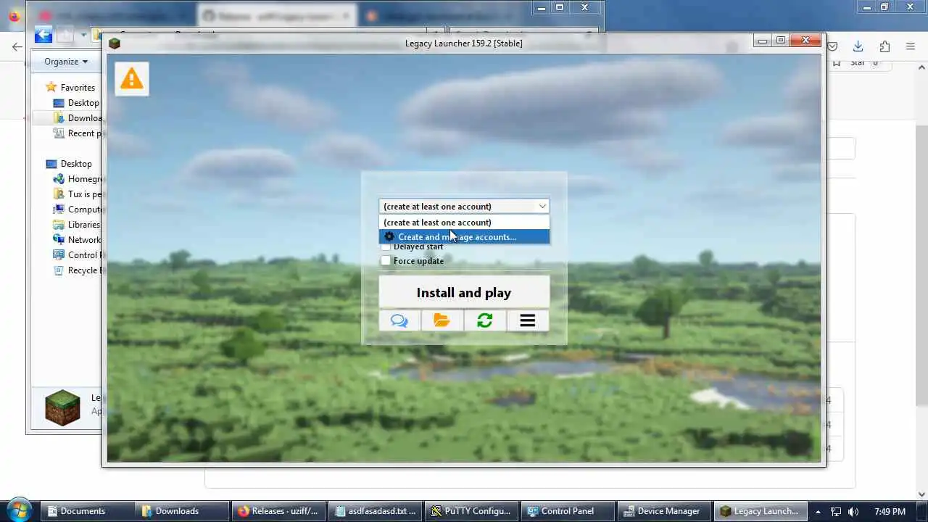Choose "(create at least one account)" list option

(x=464, y=222)
